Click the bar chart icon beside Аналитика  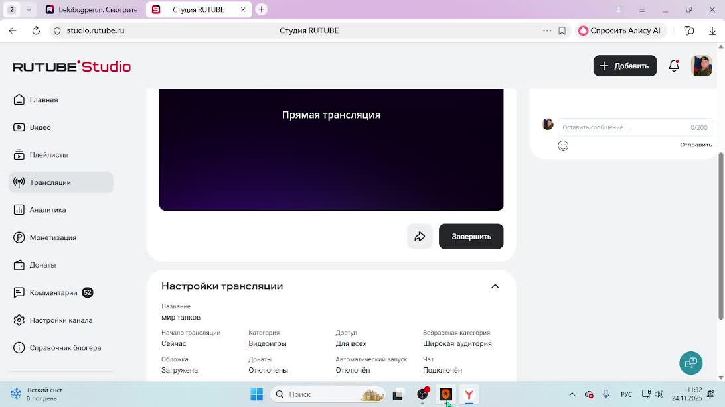[19, 210]
